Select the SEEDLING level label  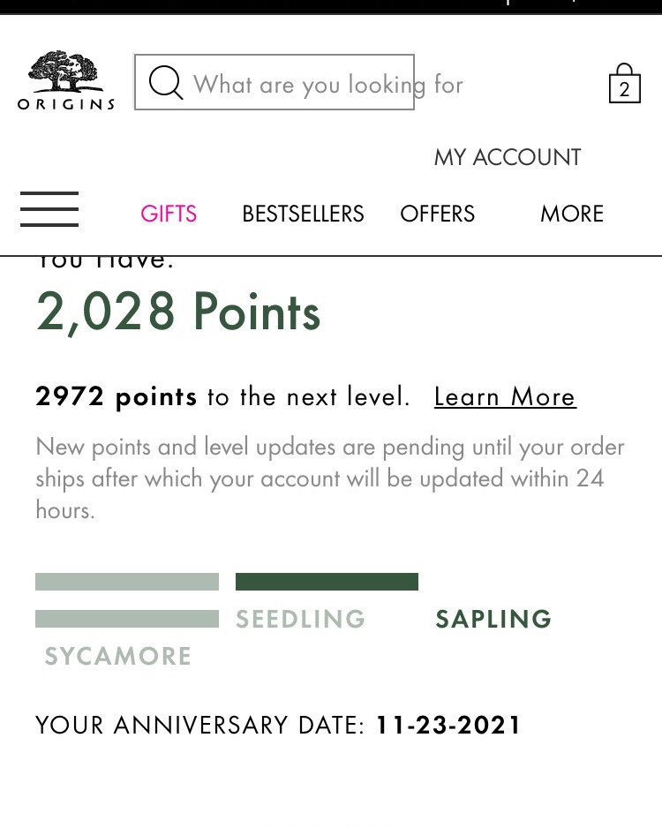(300, 619)
